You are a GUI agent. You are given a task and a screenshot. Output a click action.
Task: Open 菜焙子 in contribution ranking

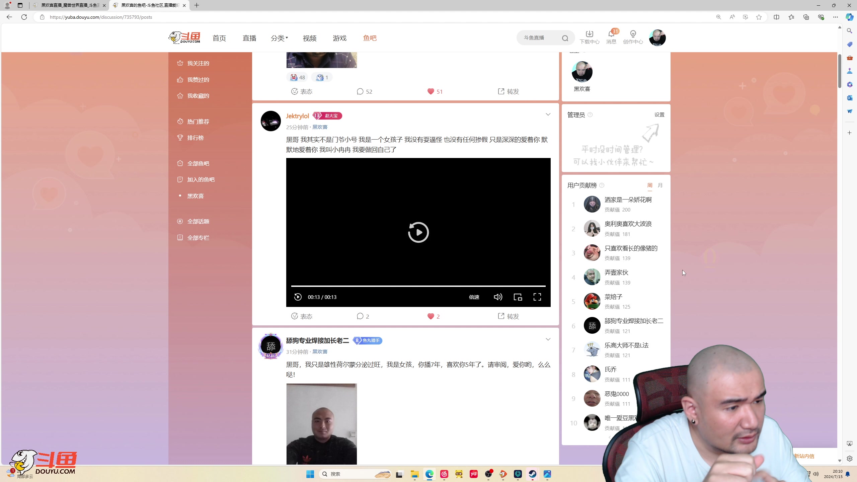pyautogui.click(x=613, y=297)
